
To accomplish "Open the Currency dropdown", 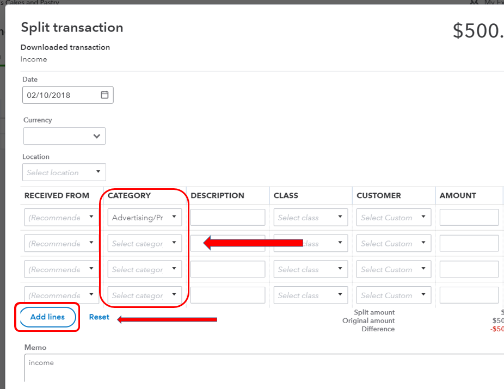I will [x=64, y=136].
